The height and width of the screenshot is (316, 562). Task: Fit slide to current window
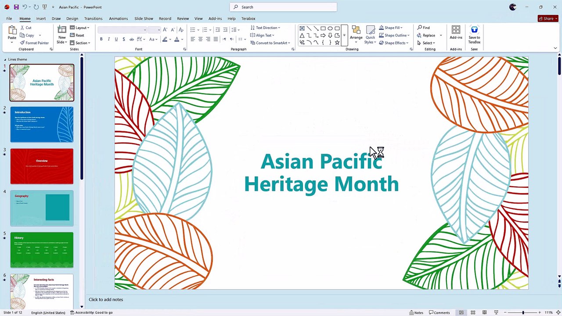point(557,312)
